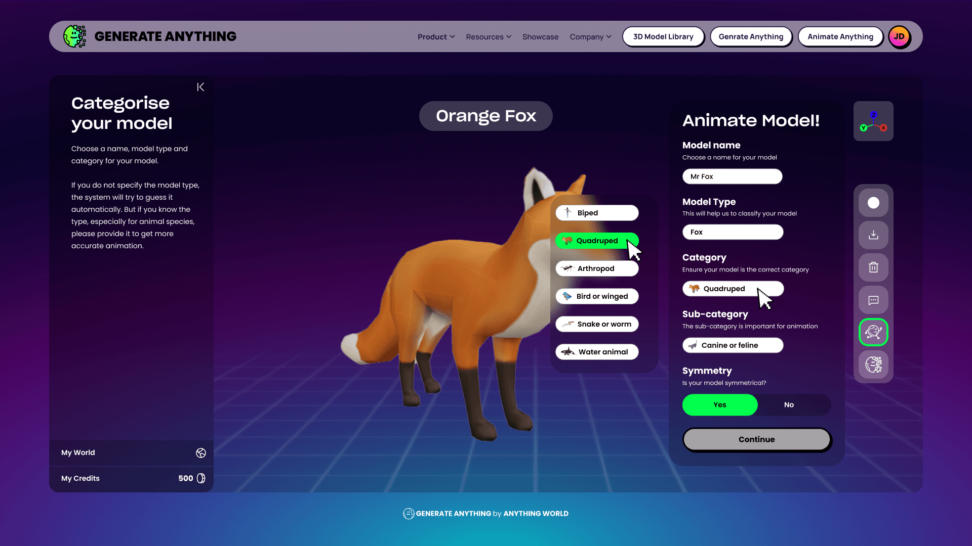Screen dimensions: 972x546
Task: Set symmetry to Yes
Action: pyautogui.click(x=719, y=405)
